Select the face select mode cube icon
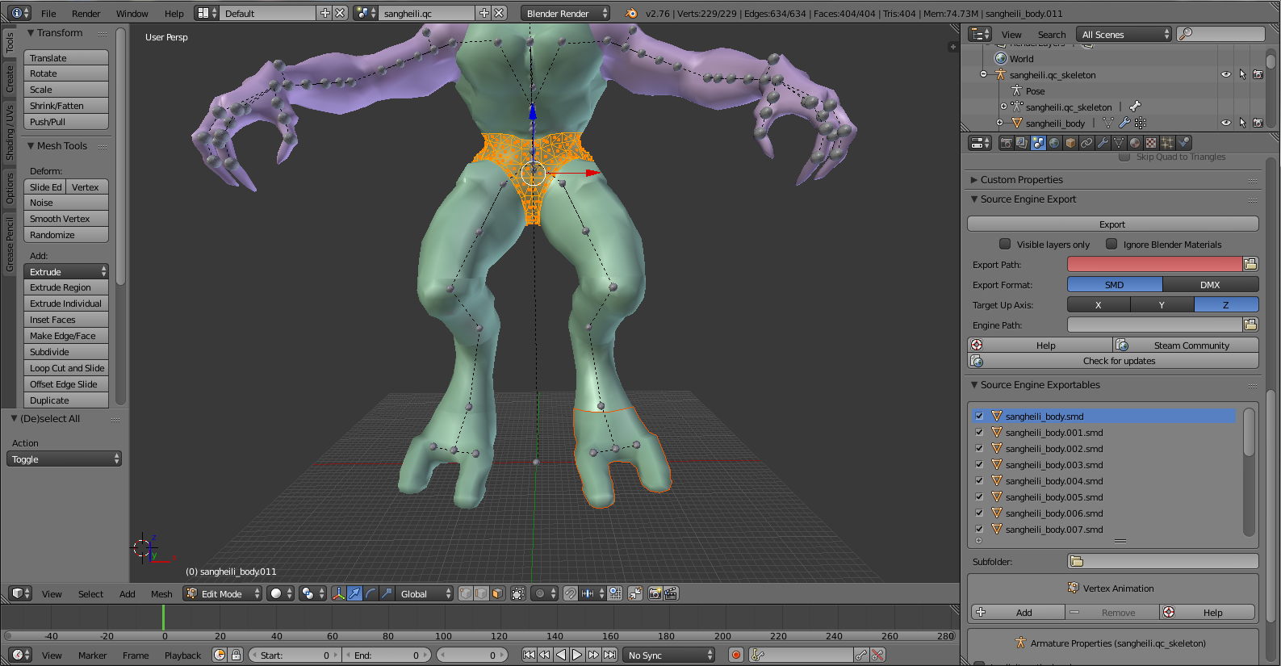 point(497,593)
